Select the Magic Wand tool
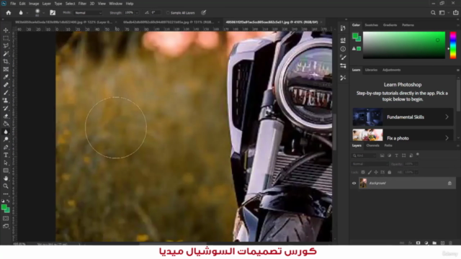The image size is (461, 259). (6, 54)
